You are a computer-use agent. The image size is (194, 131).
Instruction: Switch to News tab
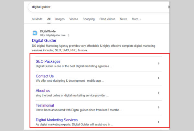click(124, 19)
